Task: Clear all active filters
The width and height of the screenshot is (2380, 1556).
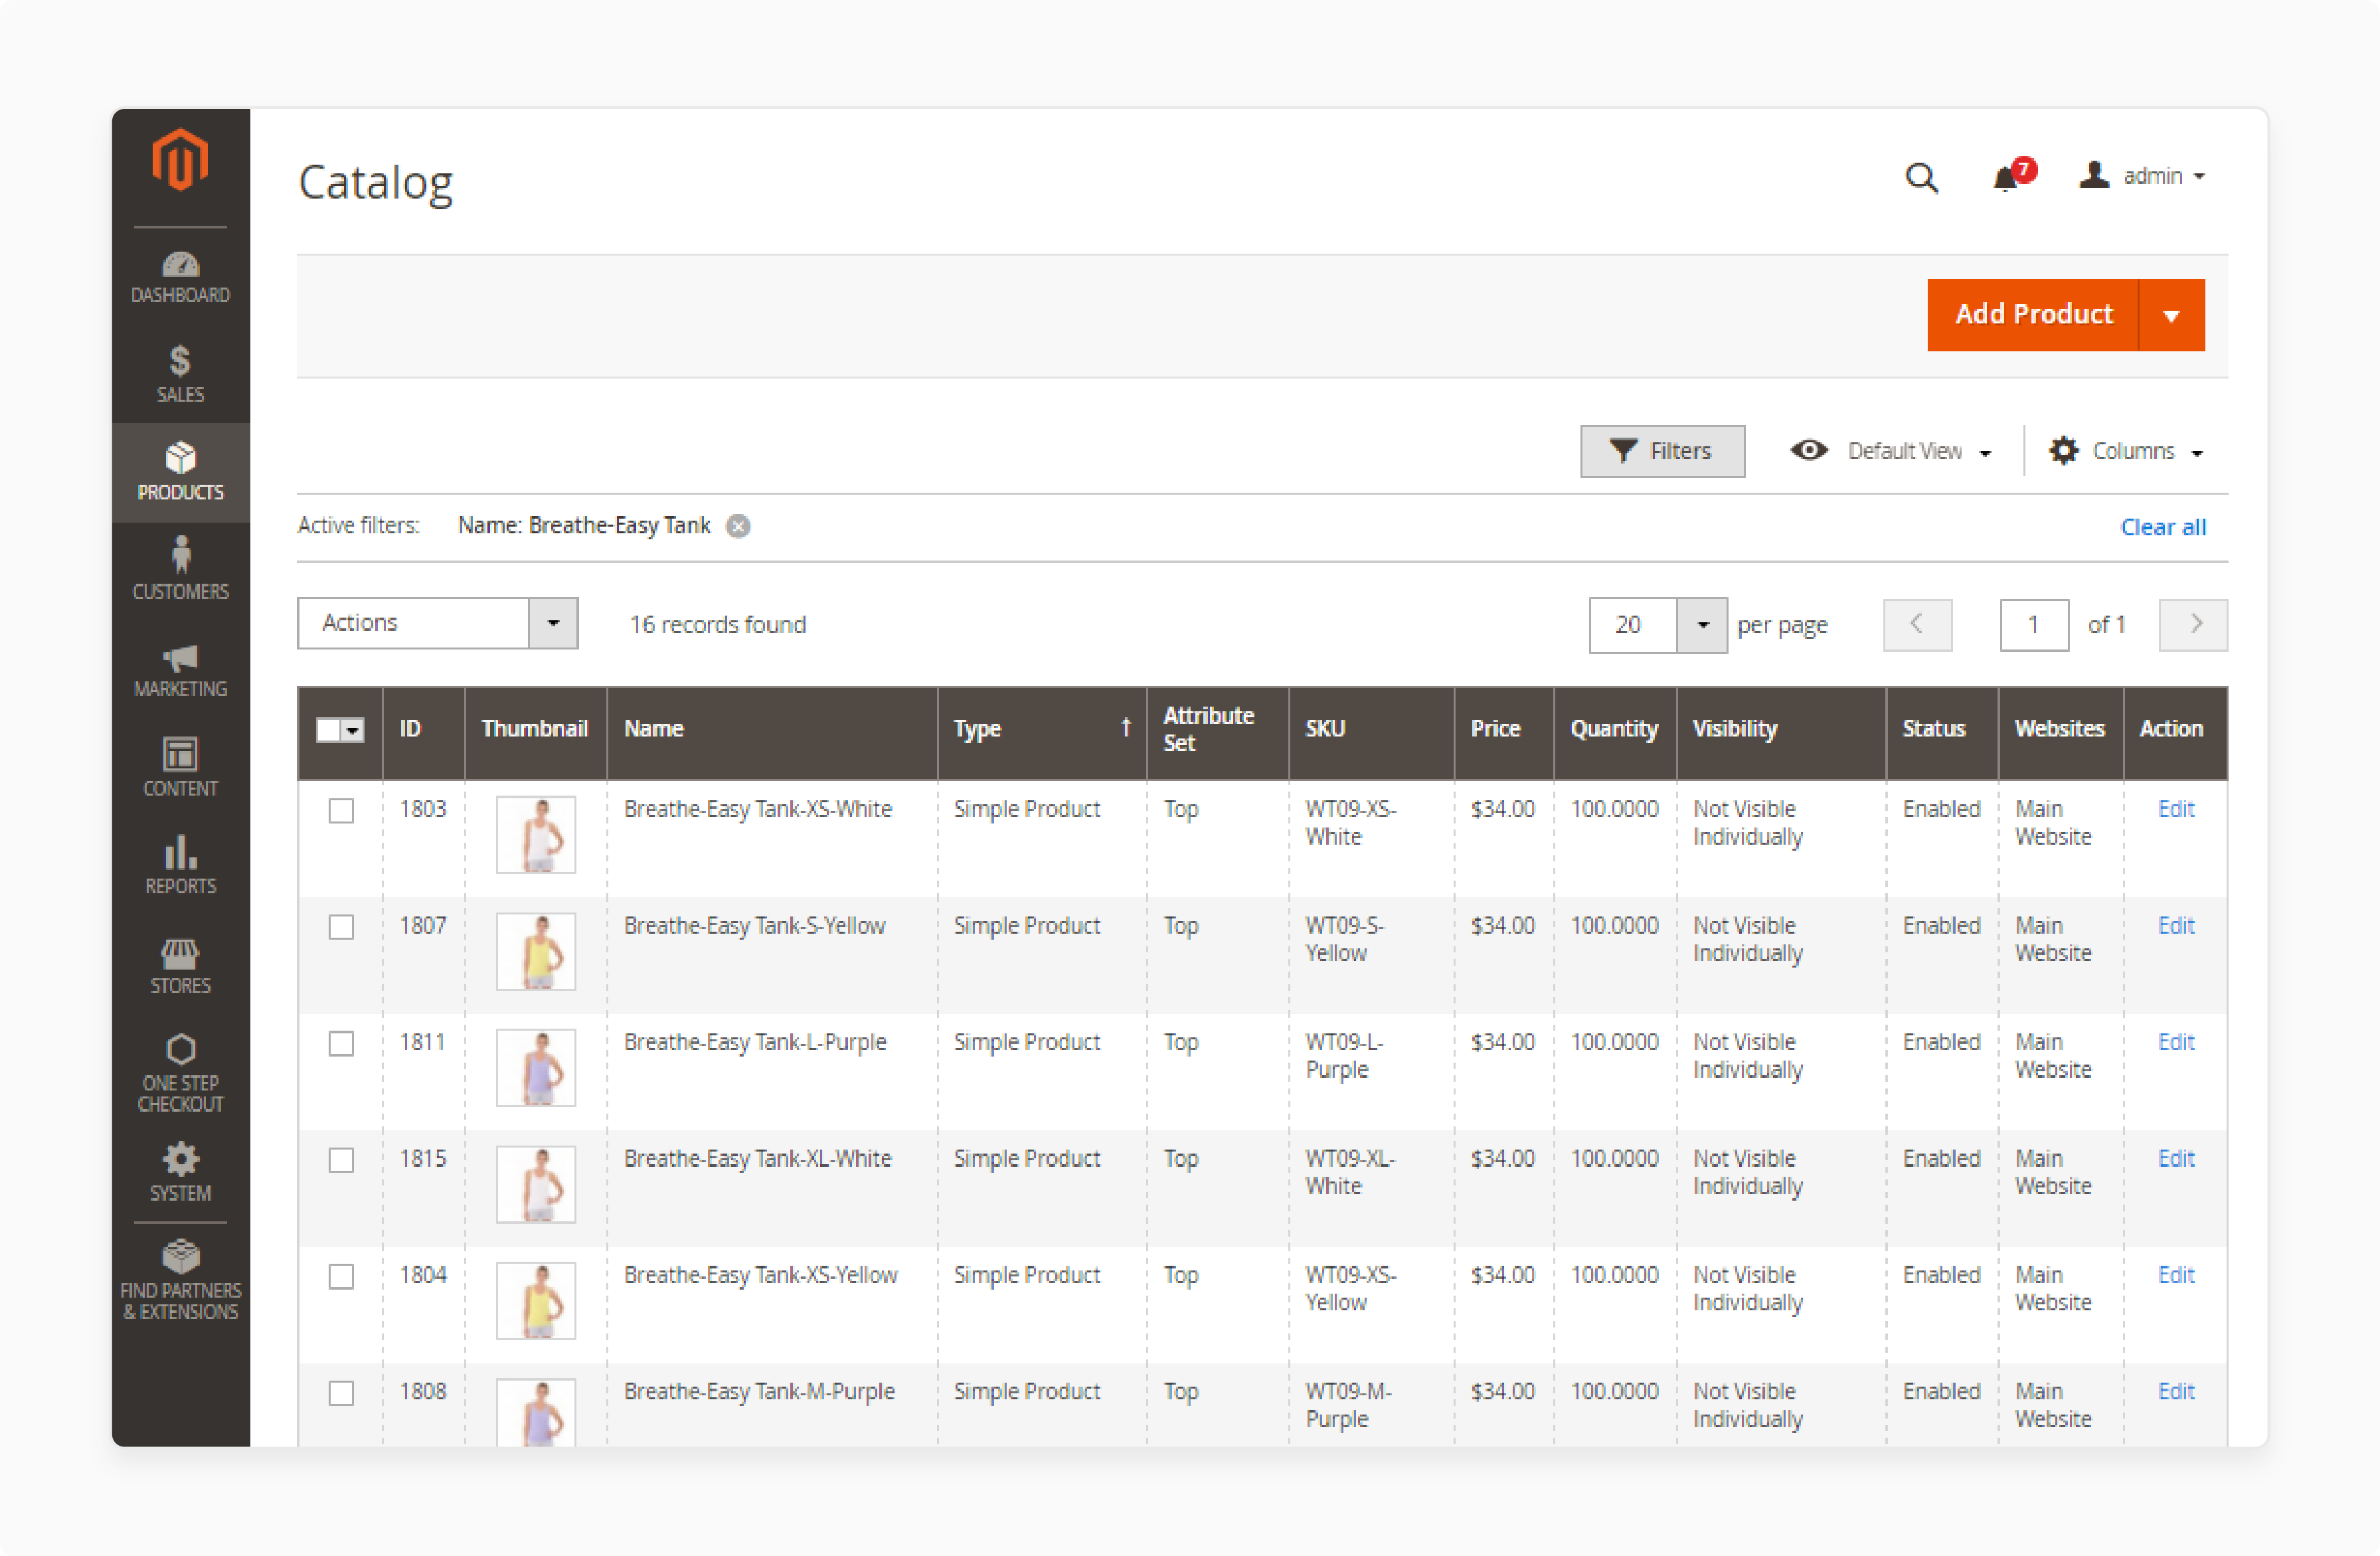Action: (2163, 527)
